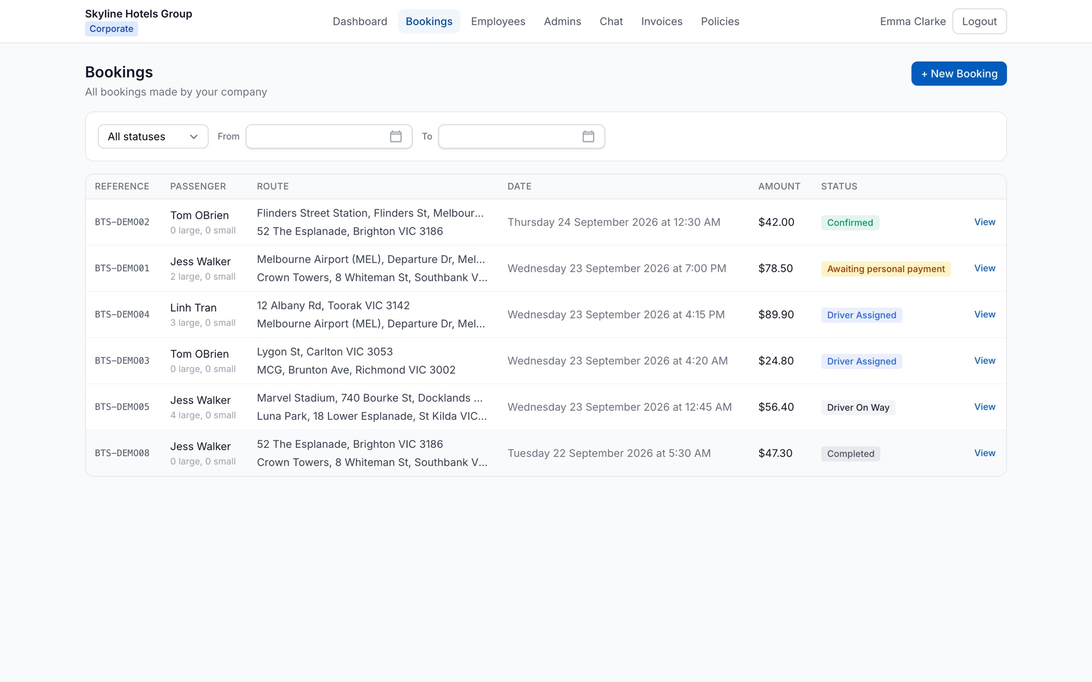Image resolution: width=1092 pixels, height=682 pixels.
Task: Click the Emma Clarke user name
Action: (x=913, y=21)
